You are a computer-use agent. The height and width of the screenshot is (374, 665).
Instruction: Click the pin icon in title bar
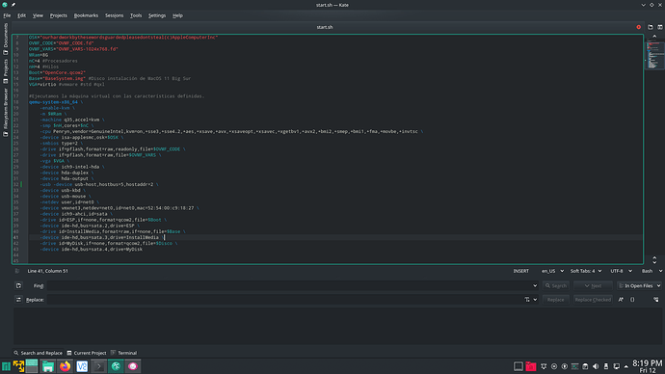tap(13, 5)
